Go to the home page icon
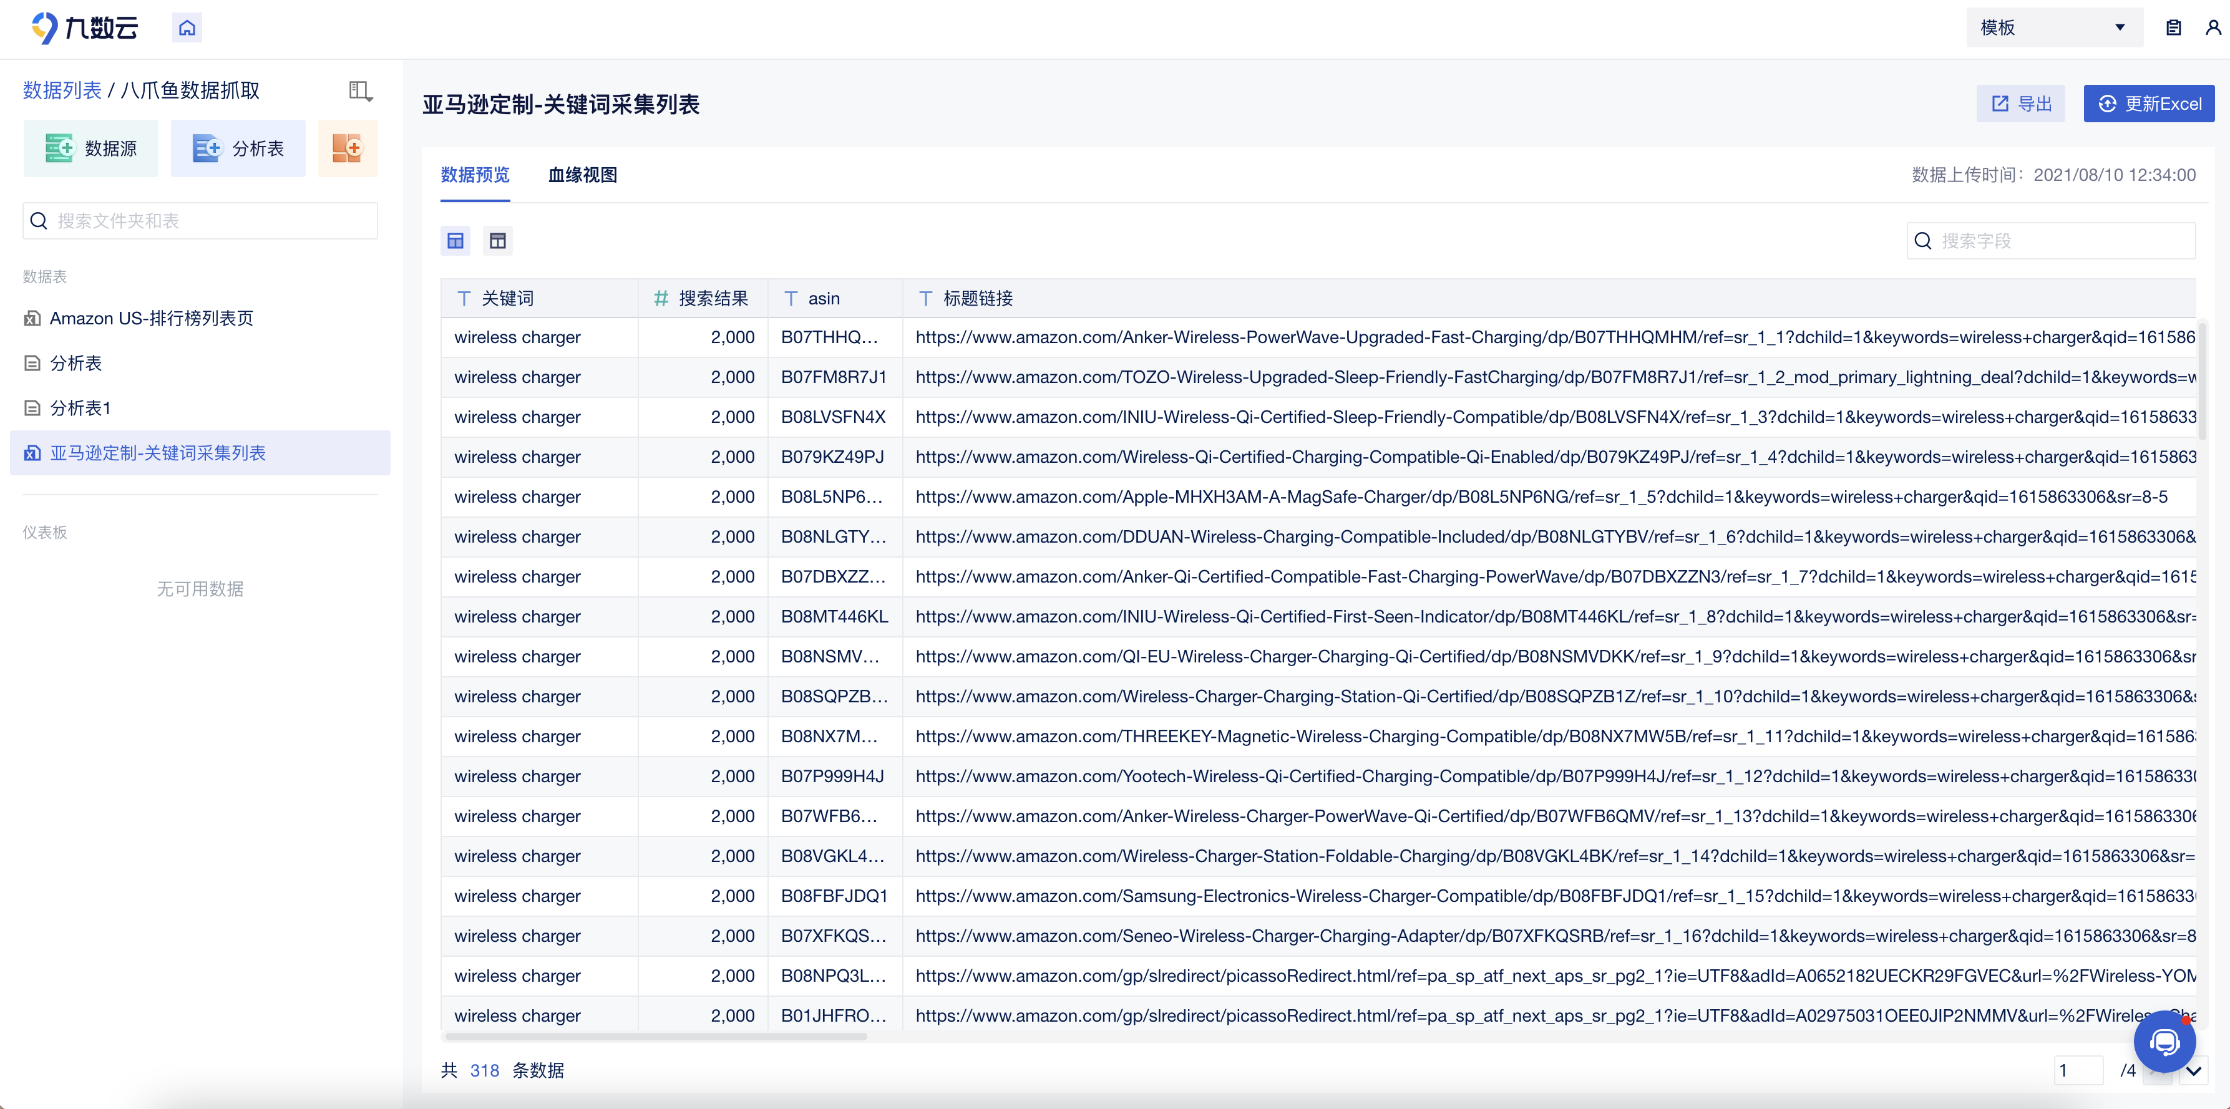The height and width of the screenshot is (1109, 2230). (x=187, y=27)
